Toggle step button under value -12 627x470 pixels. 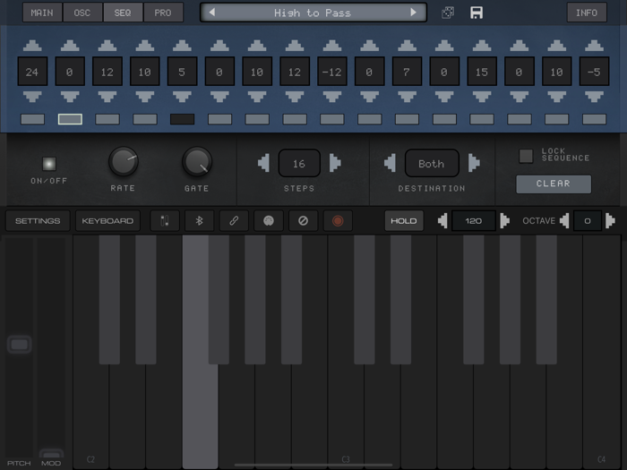(332, 119)
